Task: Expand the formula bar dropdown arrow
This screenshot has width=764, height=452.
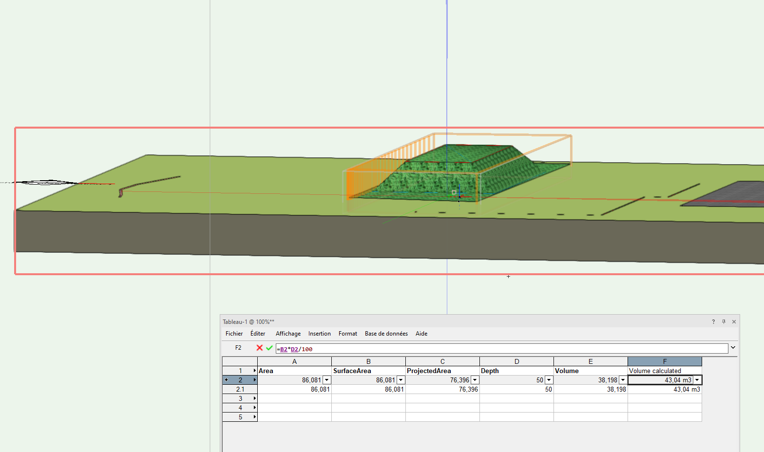Action: click(x=733, y=348)
